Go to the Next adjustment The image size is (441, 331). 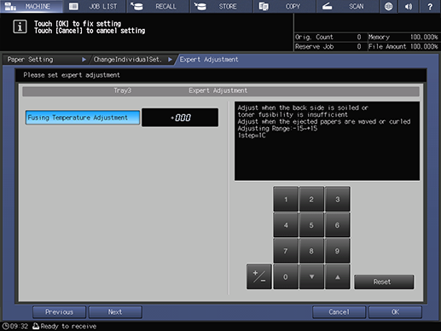115,312
